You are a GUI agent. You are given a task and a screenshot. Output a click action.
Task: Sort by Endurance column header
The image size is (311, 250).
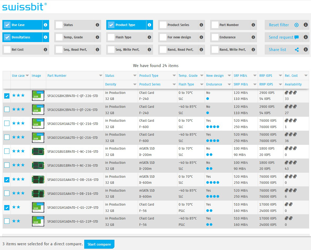pyautogui.click(x=214, y=84)
